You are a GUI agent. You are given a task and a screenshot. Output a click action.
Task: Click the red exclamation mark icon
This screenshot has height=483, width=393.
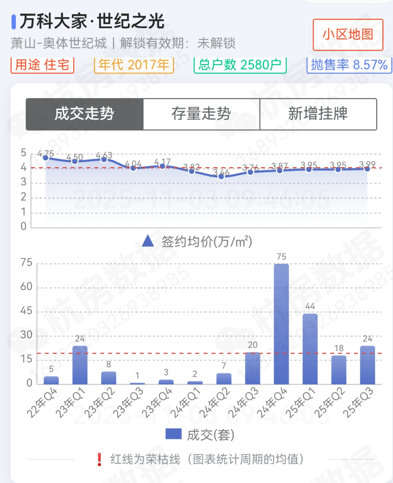pyautogui.click(x=99, y=459)
